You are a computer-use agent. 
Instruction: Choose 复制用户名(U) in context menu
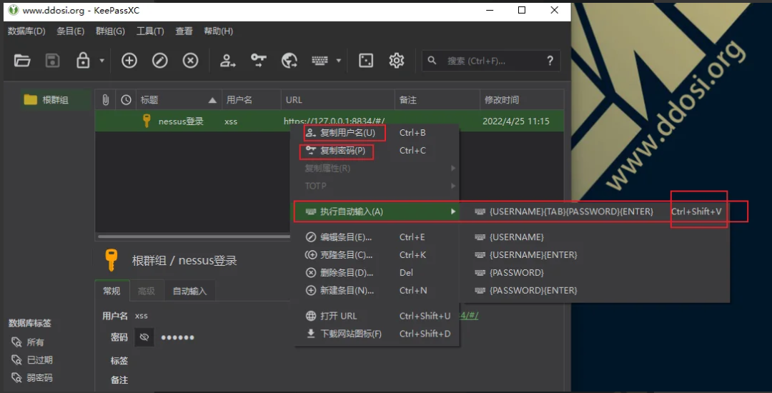(377, 133)
